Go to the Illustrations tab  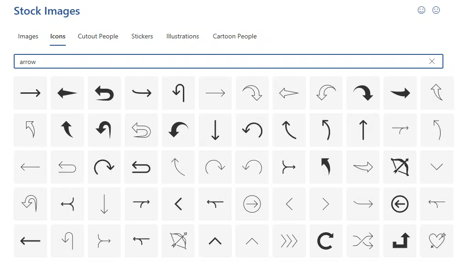coord(182,36)
